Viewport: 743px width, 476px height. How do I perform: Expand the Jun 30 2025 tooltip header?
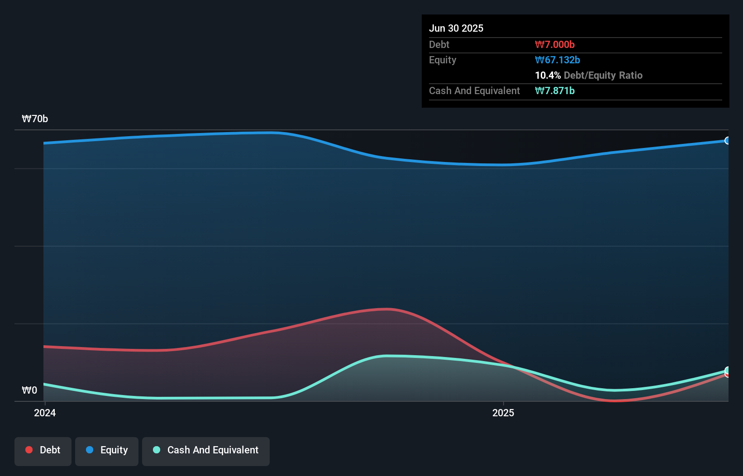click(x=457, y=28)
